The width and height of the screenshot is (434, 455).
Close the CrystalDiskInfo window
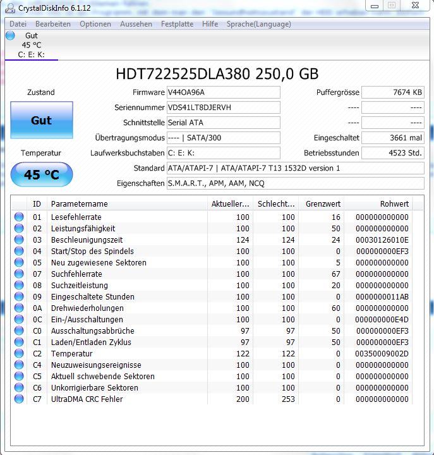point(415,5)
